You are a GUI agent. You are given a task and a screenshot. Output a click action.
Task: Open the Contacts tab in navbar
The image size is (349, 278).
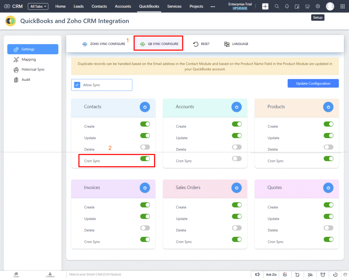click(99, 6)
